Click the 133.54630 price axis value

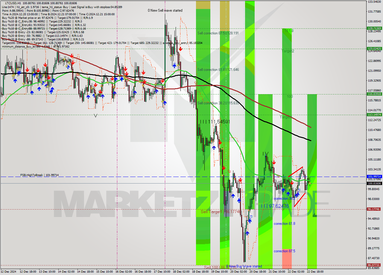point(374,2)
